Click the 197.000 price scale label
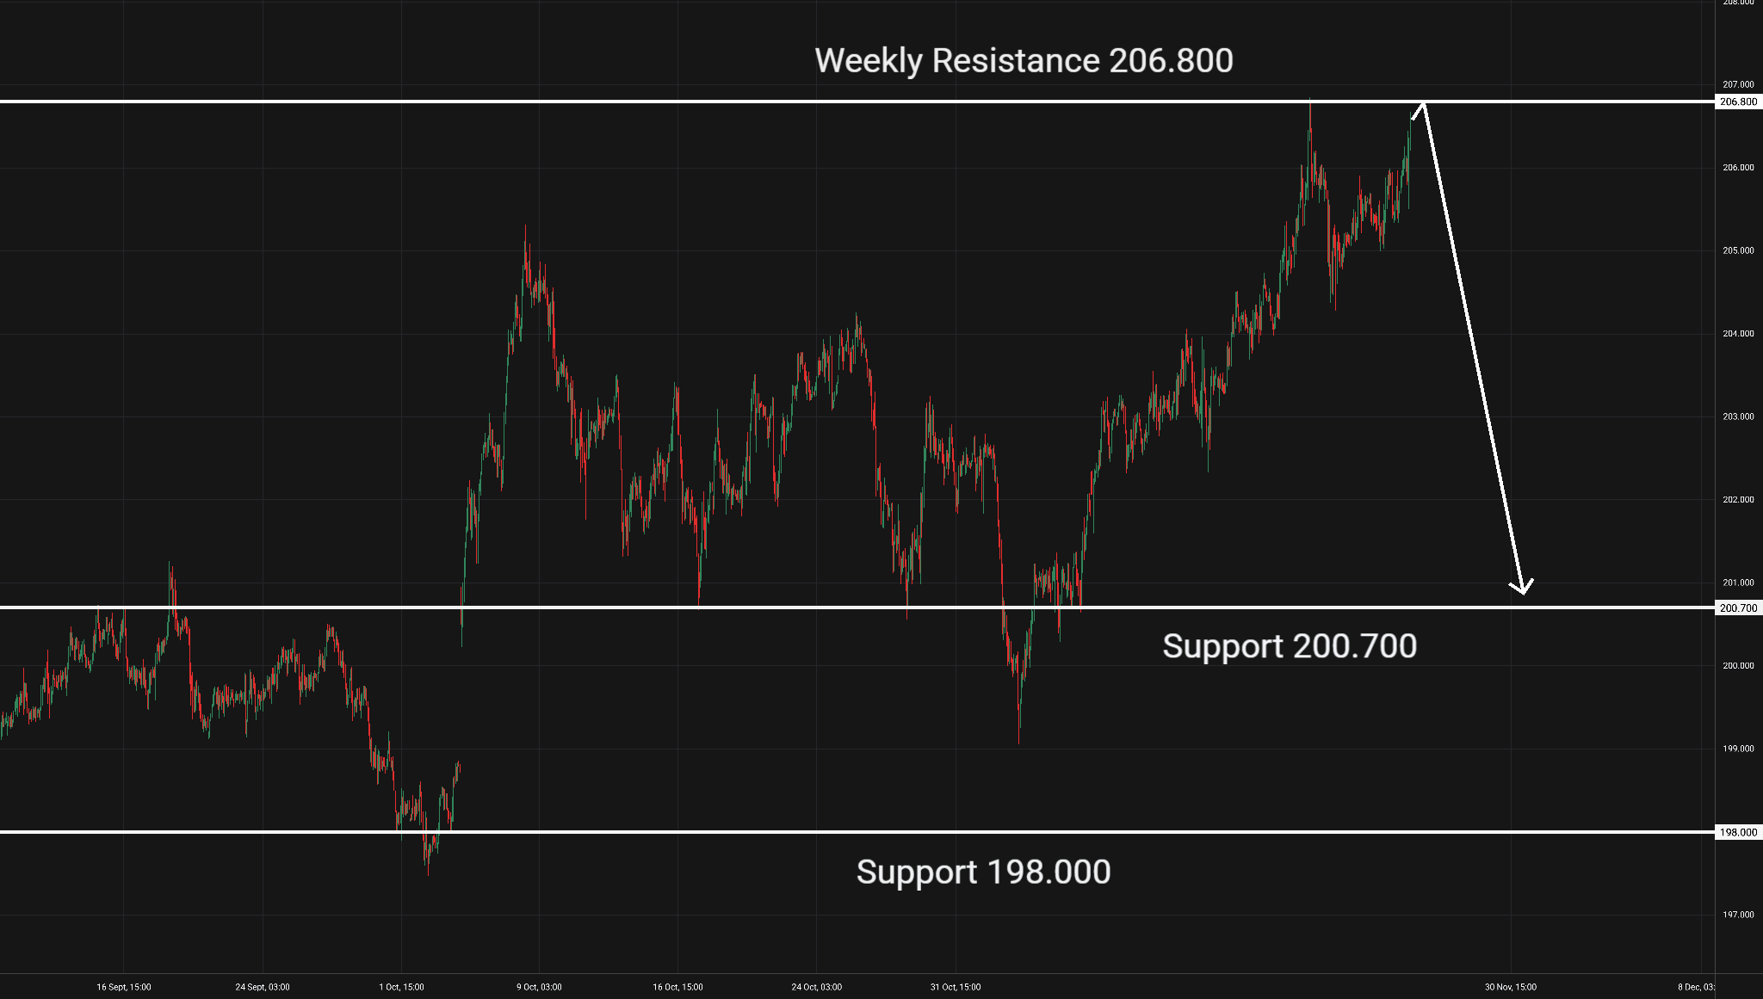 1738,915
